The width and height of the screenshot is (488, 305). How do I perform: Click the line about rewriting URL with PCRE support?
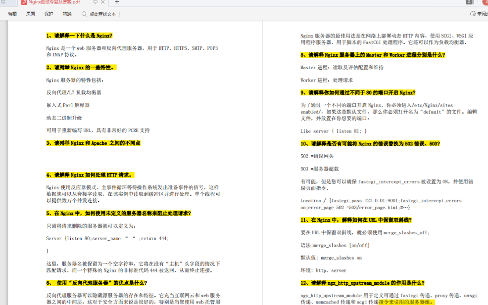[x=98, y=131]
